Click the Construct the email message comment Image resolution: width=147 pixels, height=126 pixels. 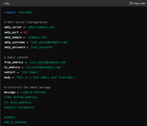point(27,87)
